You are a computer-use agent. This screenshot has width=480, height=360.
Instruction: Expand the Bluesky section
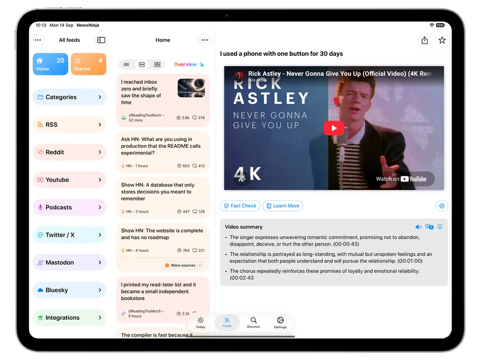[x=70, y=290]
